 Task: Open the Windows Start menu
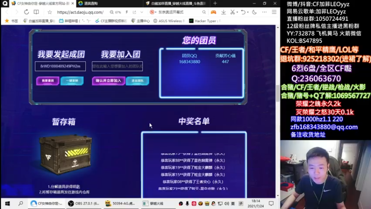(x=7, y=203)
